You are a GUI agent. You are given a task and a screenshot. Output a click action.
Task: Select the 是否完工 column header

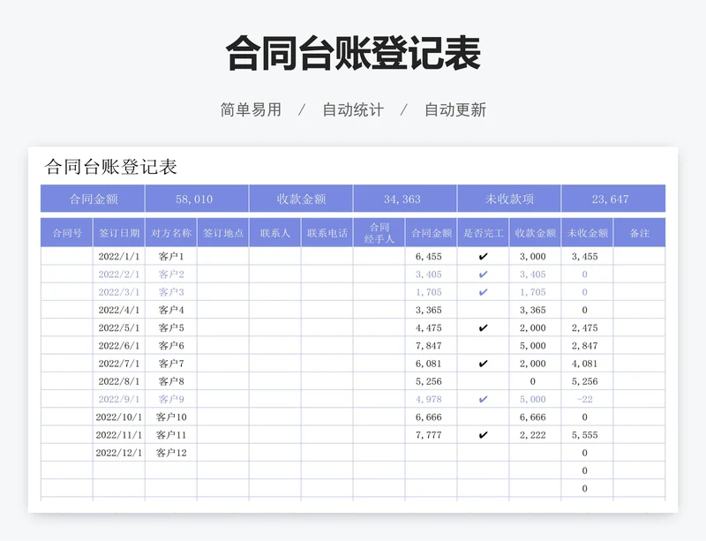point(483,233)
